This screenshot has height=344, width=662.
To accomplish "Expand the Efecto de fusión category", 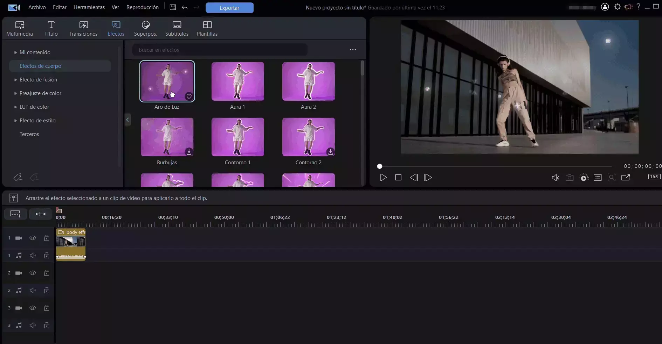I will tap(38, 80).
